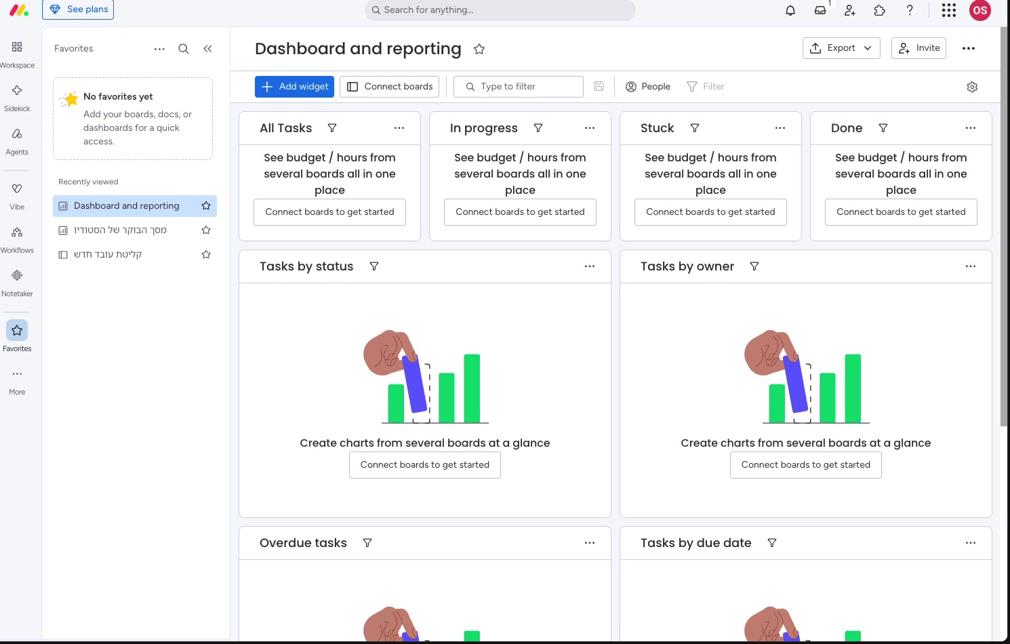
Task: Favorite the Dashboard and reporting title star
Action: point(479,49)
